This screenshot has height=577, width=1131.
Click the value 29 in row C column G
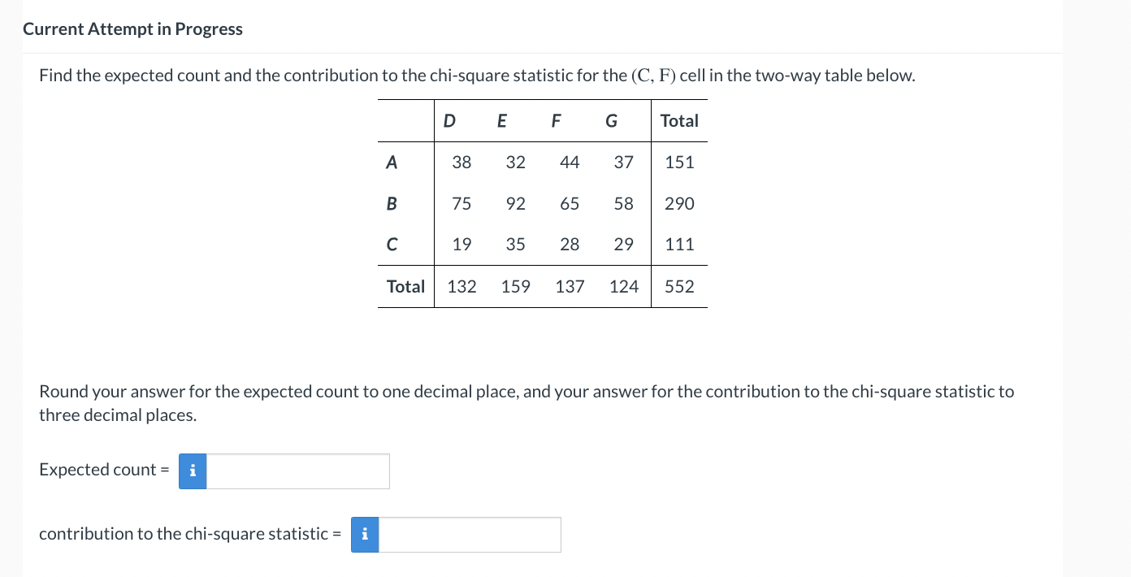pos(623,244)
